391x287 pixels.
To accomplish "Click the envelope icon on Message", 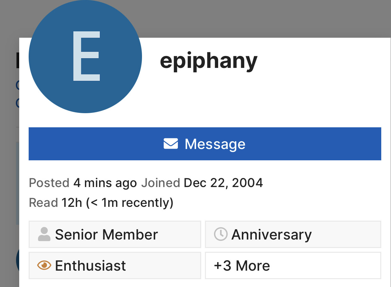I will pyautogui.click(x=171, y=144).
